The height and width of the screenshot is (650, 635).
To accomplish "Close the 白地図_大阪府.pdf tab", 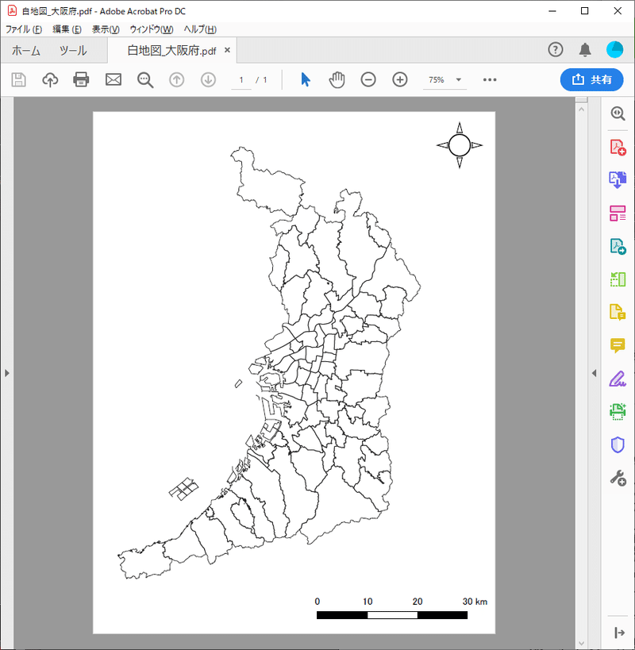I will [227, 50].
